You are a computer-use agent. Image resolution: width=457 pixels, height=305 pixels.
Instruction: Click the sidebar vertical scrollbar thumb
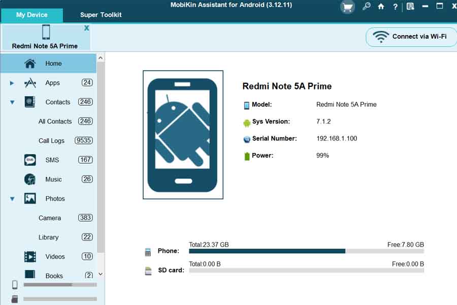click(x=101, y=158)
